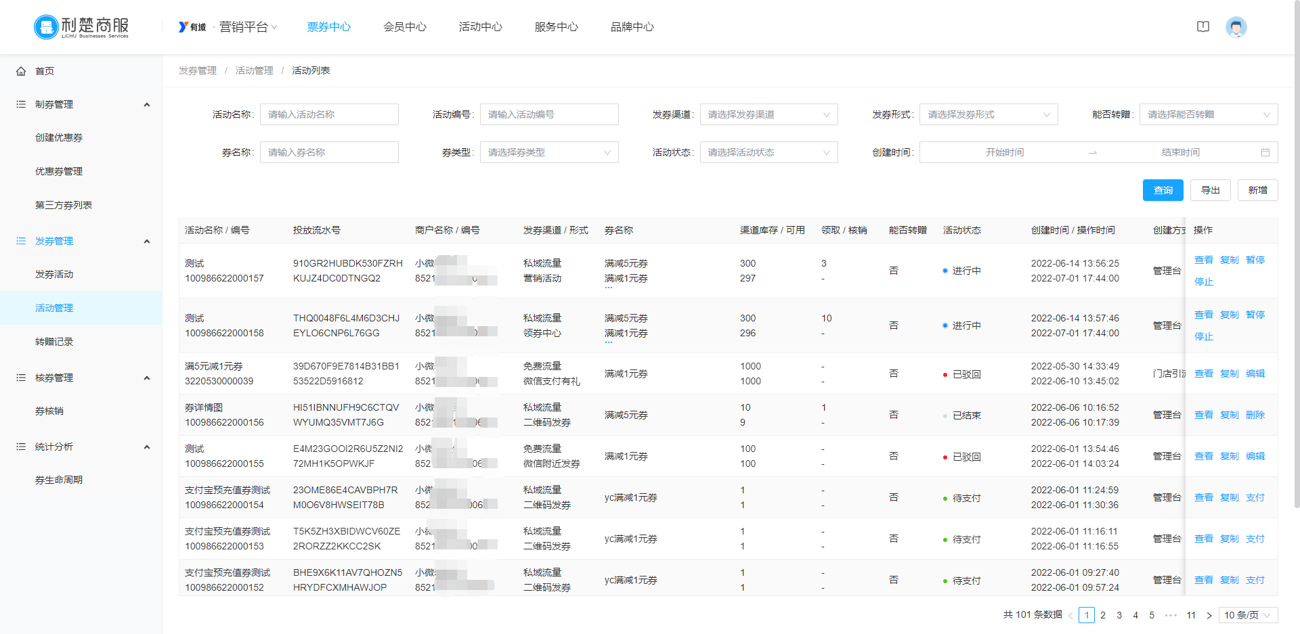
Task: Click the 开始时间 date field
Action: 1005,152
